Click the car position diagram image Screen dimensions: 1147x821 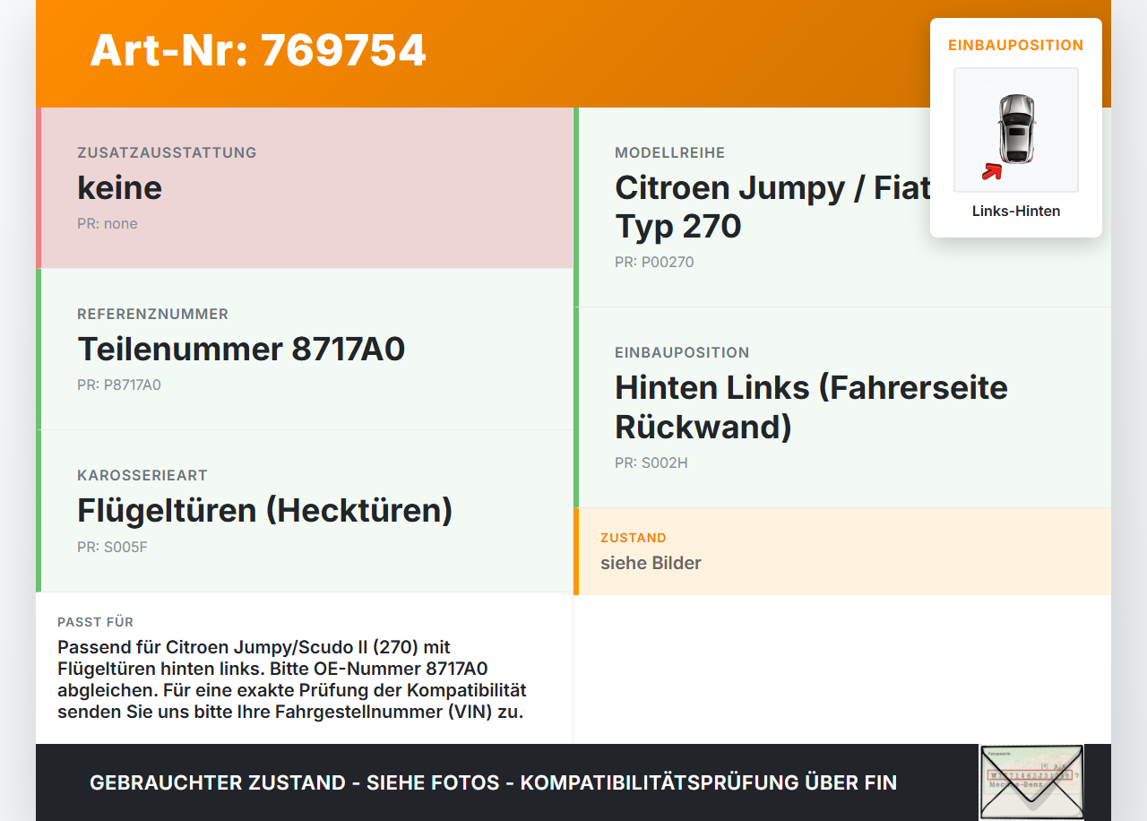pos(1016,130)
